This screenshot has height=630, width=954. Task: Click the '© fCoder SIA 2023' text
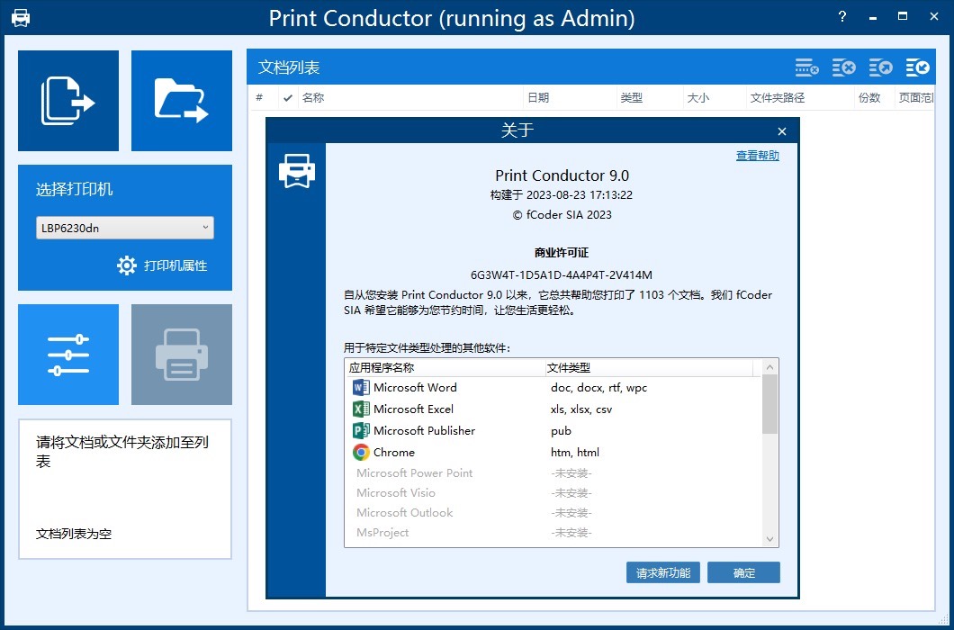click(562, 215)
